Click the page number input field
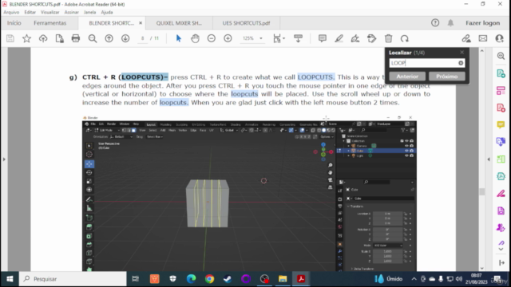This screenshot has height=287, width=511. (x=142, y=38)
